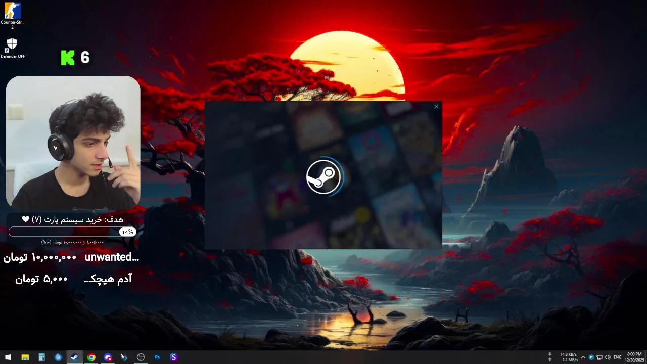Open the blue round app next to Calculator
The height and width of the screenshot is (364, 647).
[x=58, y=357]
